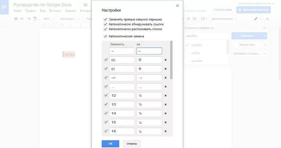Open the Файл menu
Viewport: 281px width, 148px height.
tap(18, 11)
